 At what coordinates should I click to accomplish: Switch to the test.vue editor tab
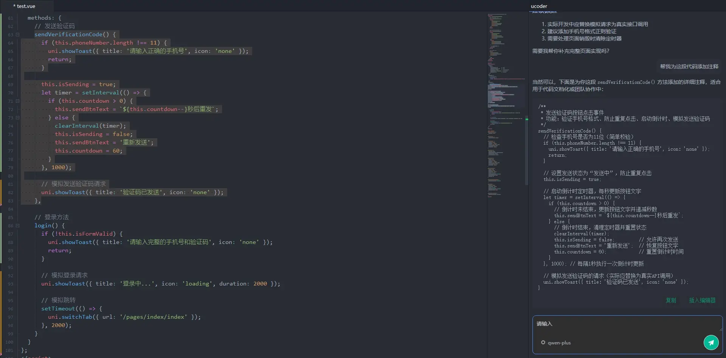click(26, 6)
